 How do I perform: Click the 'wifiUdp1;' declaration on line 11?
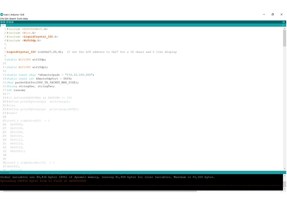coord(40,67)
